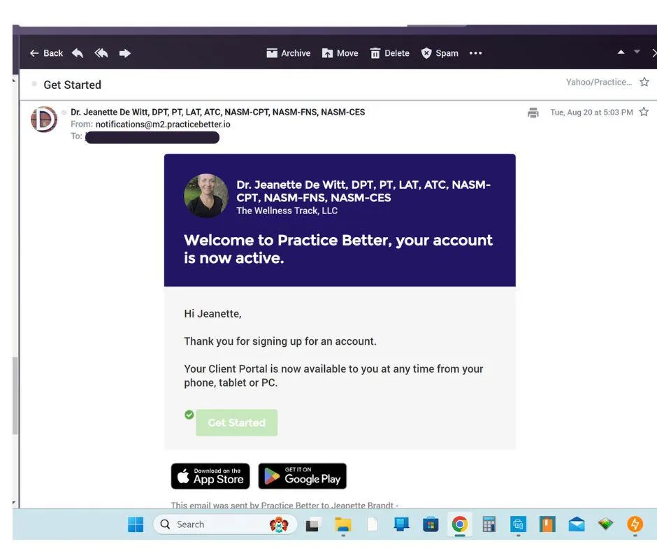Click the sender avatar with letter D

[44, 119]
